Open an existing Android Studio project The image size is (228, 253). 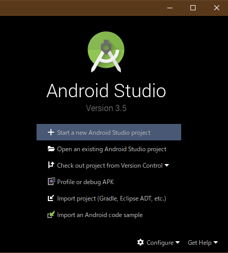click(x=112, y=149)
